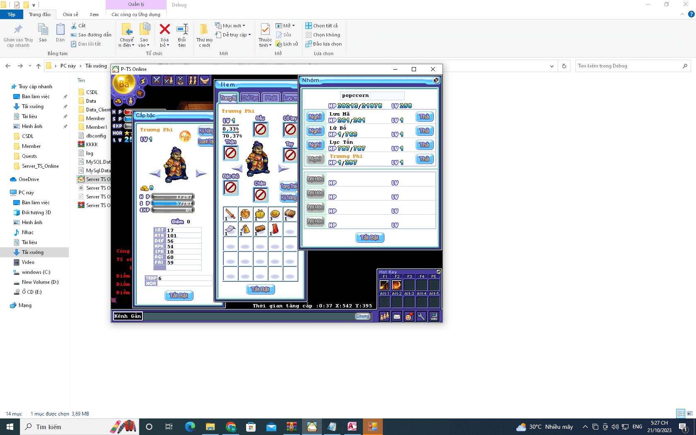Select the Trang Bị tab

(228, 98)
